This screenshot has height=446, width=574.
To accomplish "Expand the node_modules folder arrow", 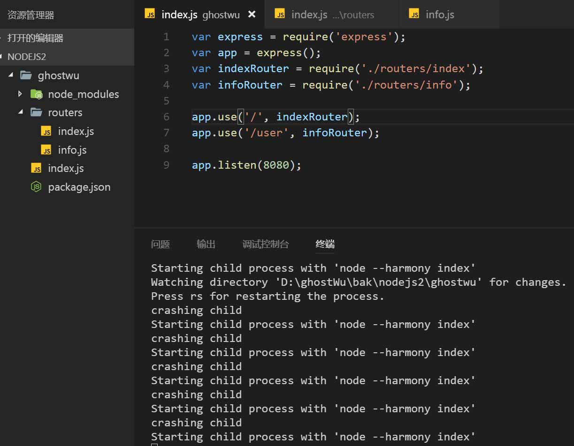I will [20, 94].
